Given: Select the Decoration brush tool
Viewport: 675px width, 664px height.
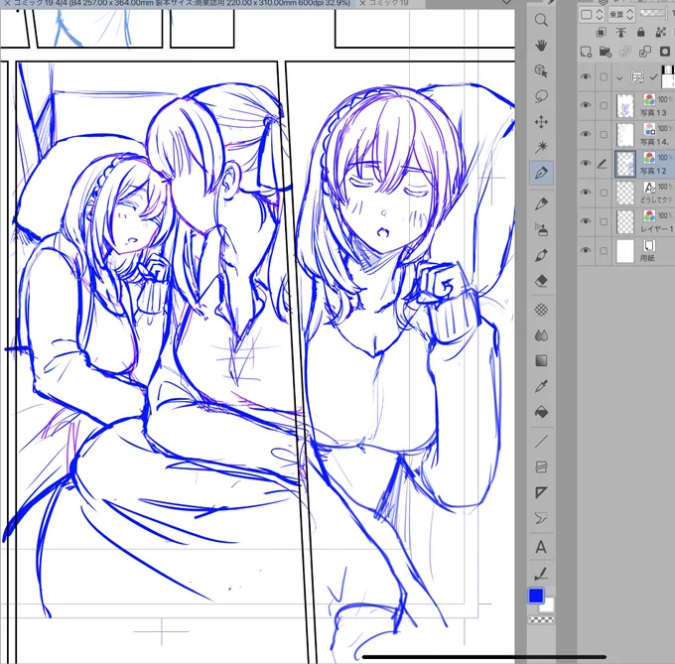Looking at the screenshot, I should coord(541,255).
